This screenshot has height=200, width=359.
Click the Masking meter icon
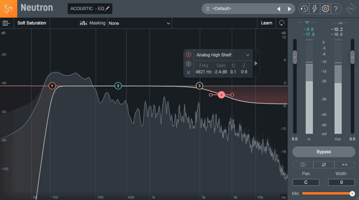[x=83, y=23]
